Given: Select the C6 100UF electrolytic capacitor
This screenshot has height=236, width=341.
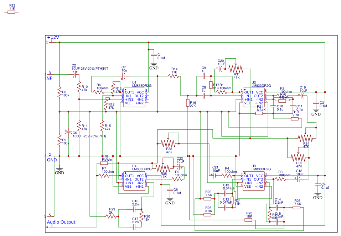Looking at the screenshot, I should click(68, 132).
